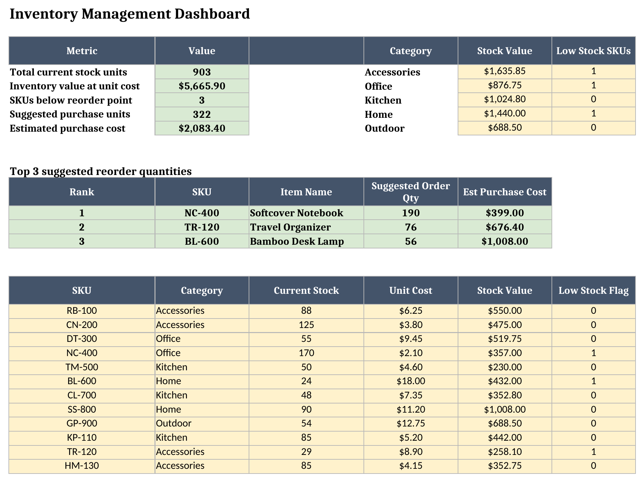Click the $11.20 unit cost cell
The width and height of the screenshot is (644, 482).
point(411,410)
